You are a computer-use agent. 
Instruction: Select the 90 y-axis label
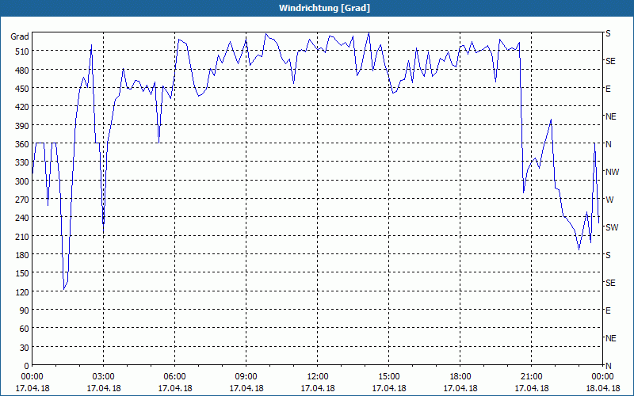coord(25,310)
